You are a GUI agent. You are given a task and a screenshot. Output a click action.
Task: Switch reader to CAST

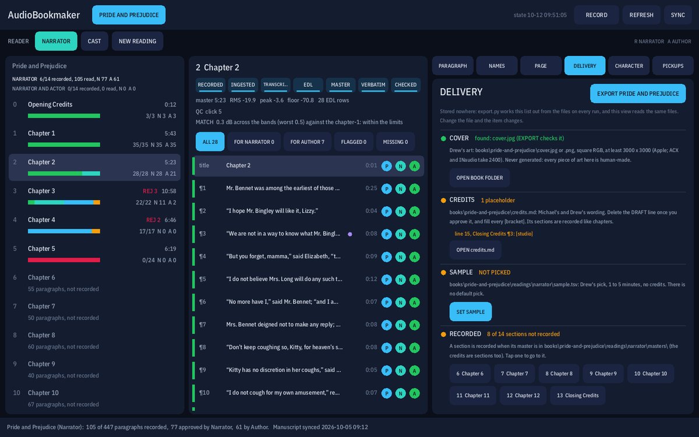pos(94,41)
